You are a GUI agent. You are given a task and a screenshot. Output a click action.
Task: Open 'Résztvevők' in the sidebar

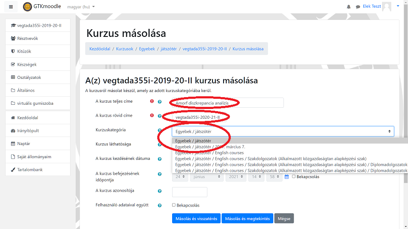[x=28, y=39]
